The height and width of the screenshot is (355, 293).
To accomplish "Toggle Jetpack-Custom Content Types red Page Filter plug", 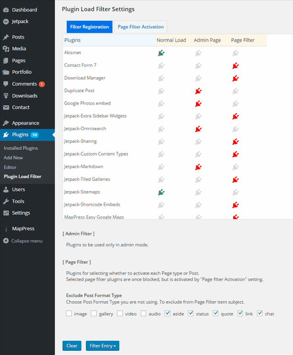I will coord(235,155).
